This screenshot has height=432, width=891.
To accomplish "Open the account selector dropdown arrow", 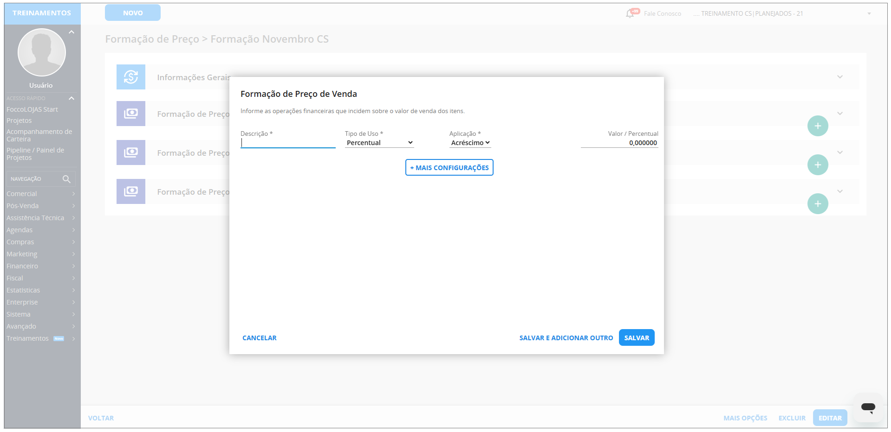I will click(869, 13).
